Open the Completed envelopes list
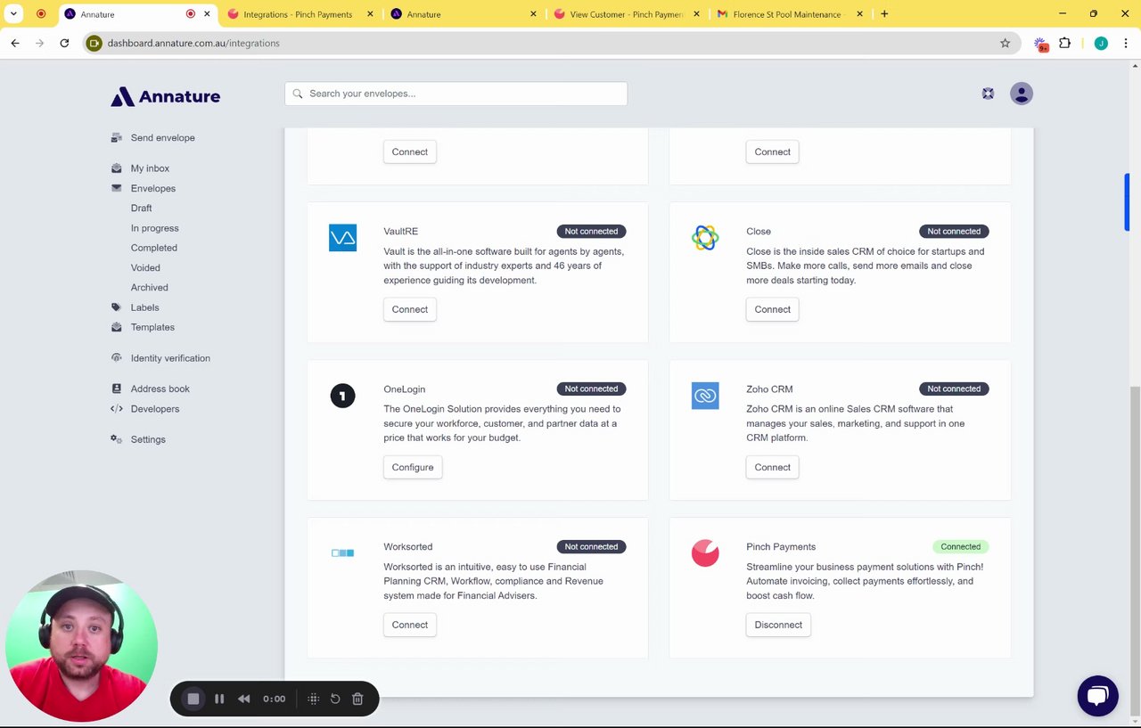The image size is (1141, 728). coord(154,248)
